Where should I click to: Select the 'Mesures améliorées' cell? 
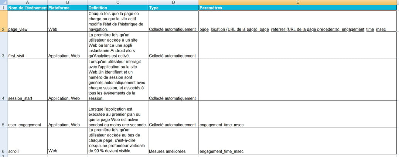(173, 141)
